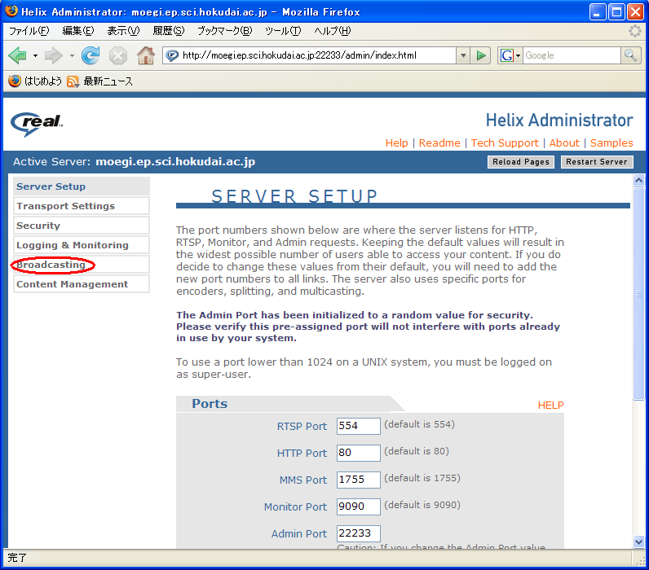The width and height of the screenshot is (649, 570).
Task: Reload the page with refresh icon
Action: point(91,55)
